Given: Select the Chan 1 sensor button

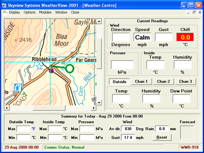Looking at the screenshot, I should click(x=141, y=82).
